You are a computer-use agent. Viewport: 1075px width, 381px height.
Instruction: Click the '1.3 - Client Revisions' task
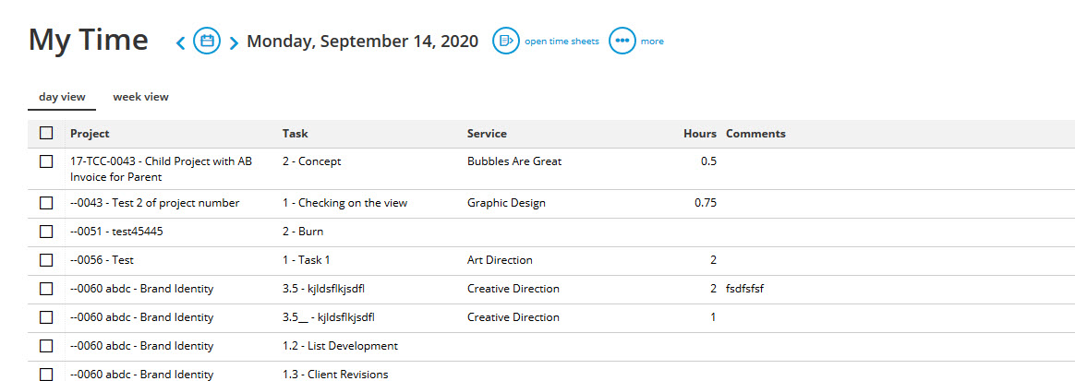click(335, 375)
